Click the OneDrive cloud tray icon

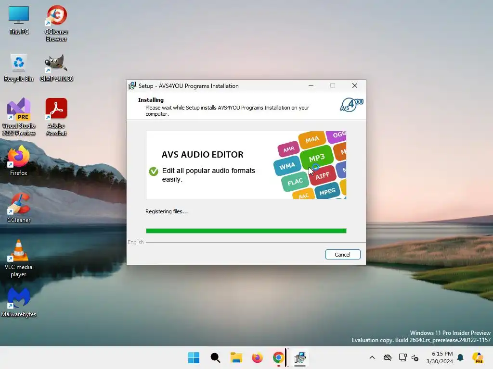[x=388, y=357]
